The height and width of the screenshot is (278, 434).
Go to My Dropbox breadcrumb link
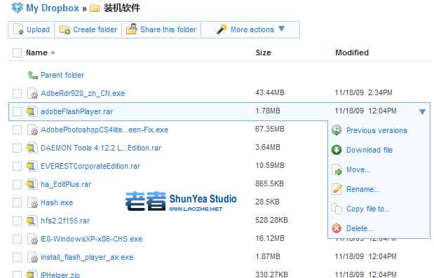(x=53, y=8)
